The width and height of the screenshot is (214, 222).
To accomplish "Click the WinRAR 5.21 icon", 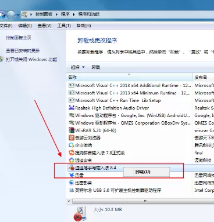I will coord(72,130).
